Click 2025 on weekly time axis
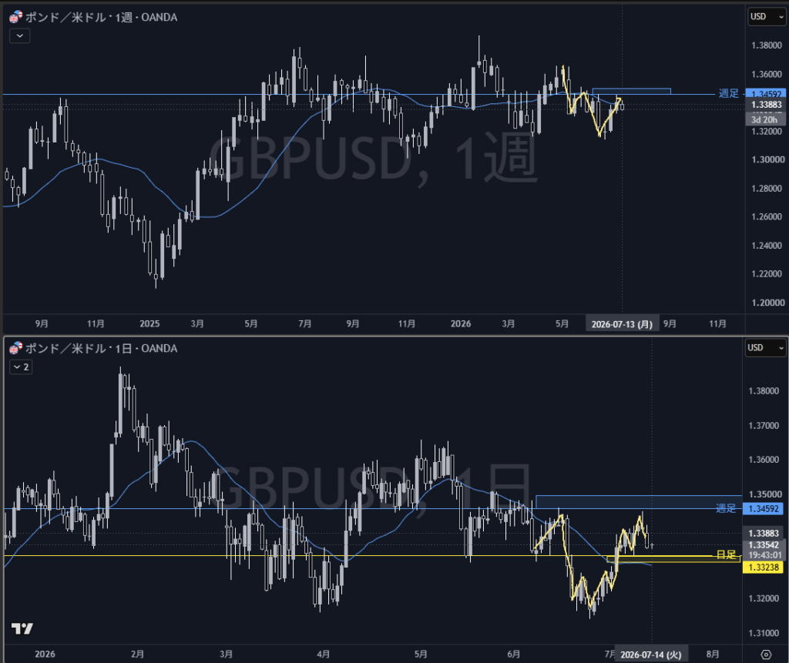 (x=149, y=323)
